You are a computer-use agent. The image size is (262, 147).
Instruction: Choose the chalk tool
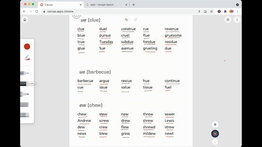click(x=25, y=105)
